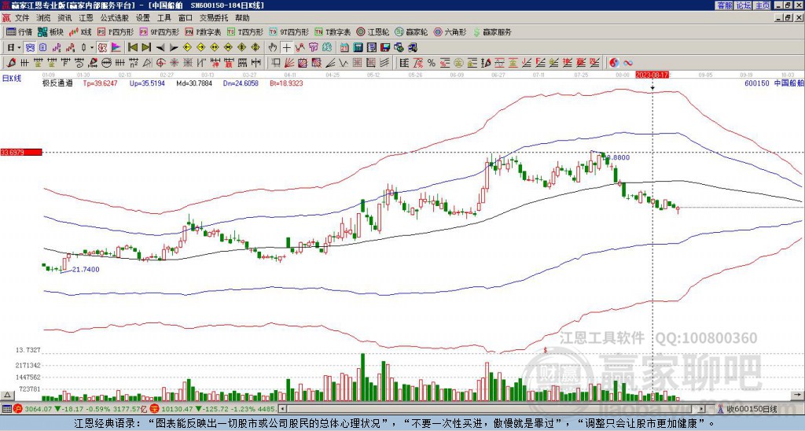Viewport: 805px width, 431px height.
Task: Click the red zigzag wave icon
Action: pyautogui.click(x=300, y=48)
